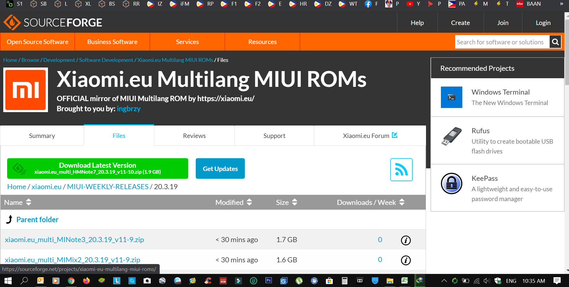The height and width of the screenshot is (287, 569).
Task: Click the search magnifier button
Action: click(555, 42)
